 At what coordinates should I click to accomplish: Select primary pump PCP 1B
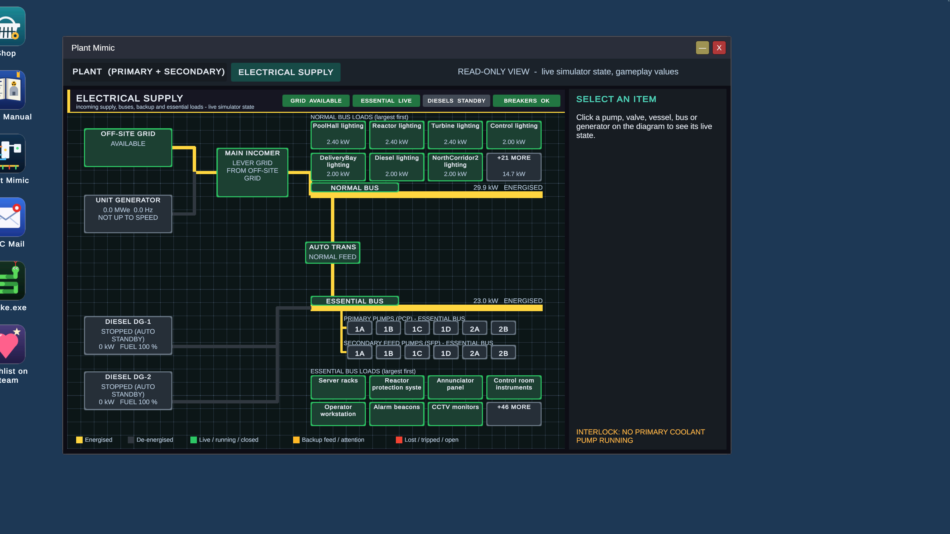coord(388,329)
